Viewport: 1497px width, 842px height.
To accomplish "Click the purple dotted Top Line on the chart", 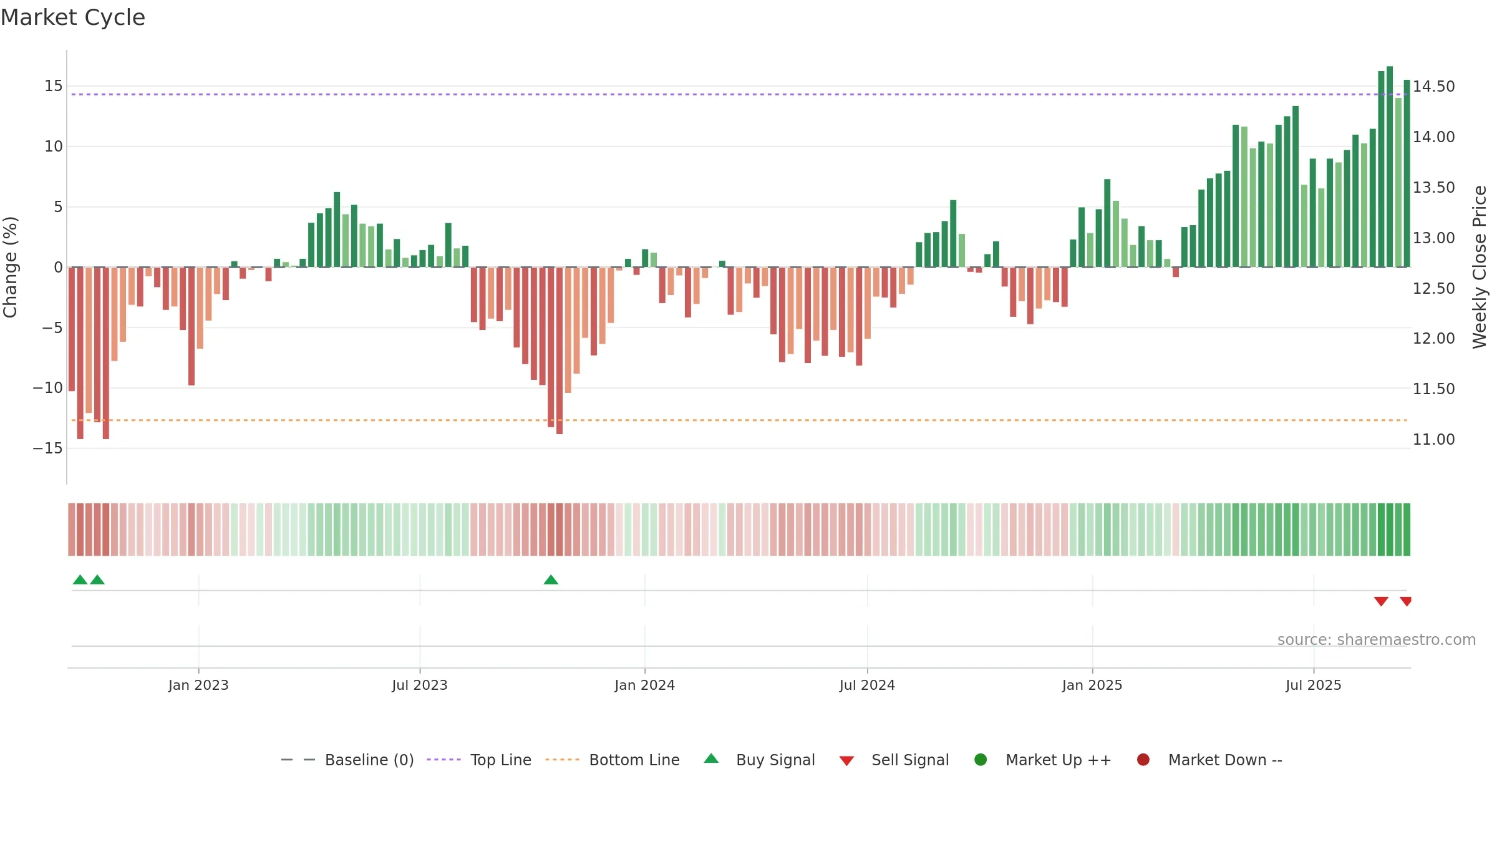I will [x=739, y=94].
